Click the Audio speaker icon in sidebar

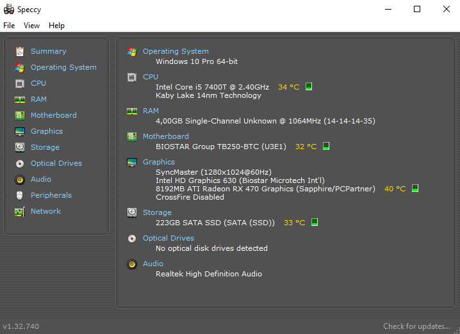pos(20,179)
